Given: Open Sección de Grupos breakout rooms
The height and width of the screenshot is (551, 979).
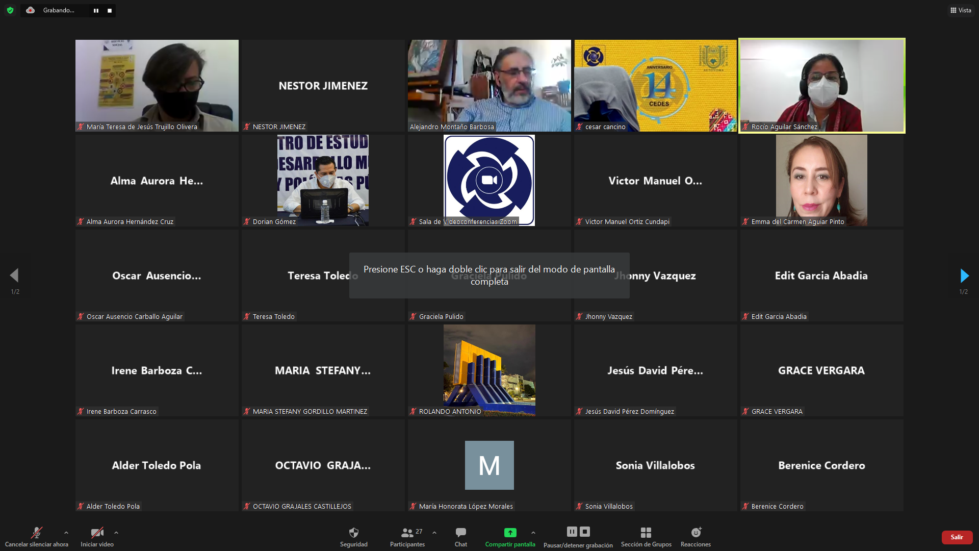Looking at the screenshot, I should coord(646,537).
